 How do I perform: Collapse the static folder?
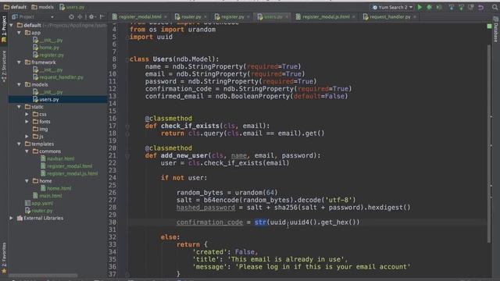point(19,107)
